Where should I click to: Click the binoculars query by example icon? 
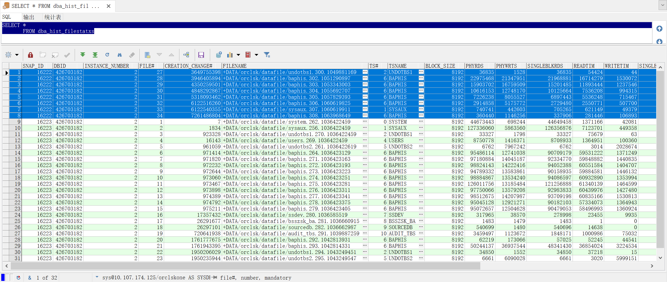pyautogui.click(x=120, y=55)
